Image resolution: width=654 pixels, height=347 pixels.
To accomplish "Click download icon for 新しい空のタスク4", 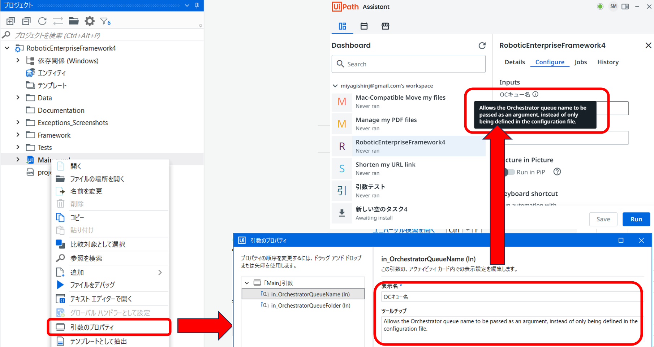I will point(342,213).
